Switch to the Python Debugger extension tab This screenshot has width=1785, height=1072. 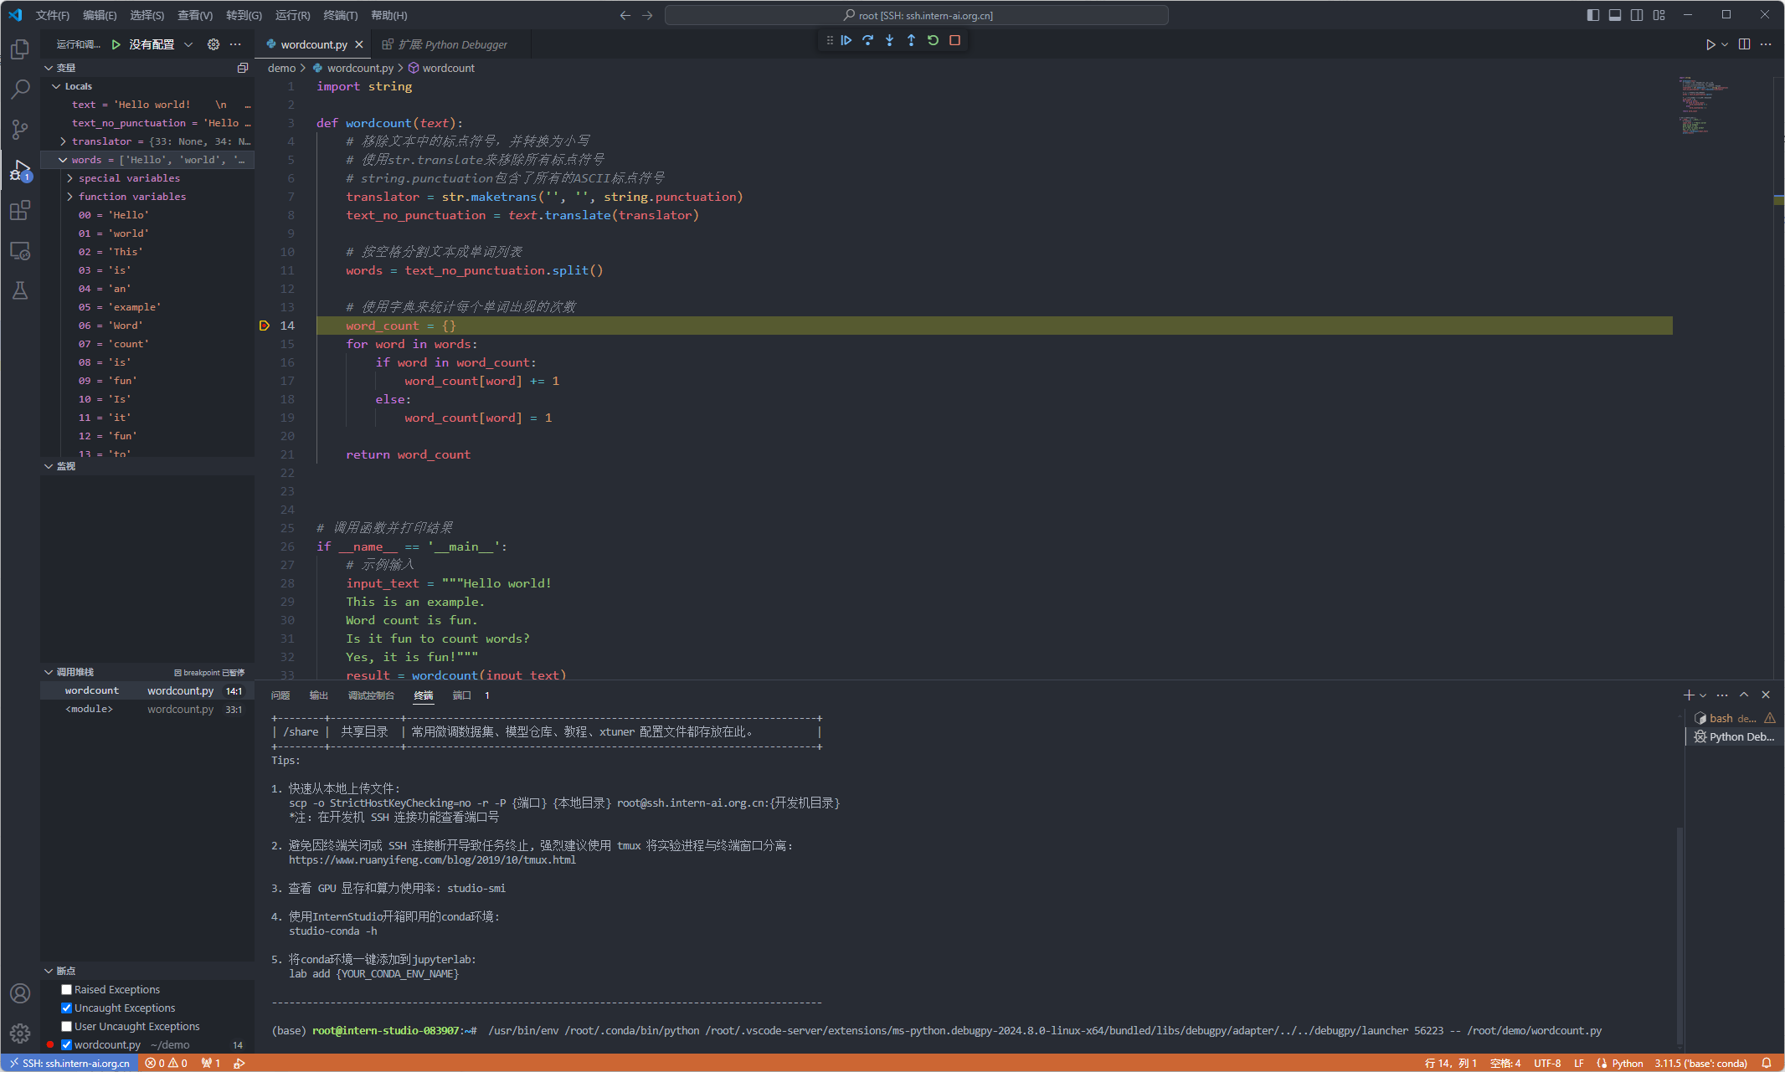(453, 44)
